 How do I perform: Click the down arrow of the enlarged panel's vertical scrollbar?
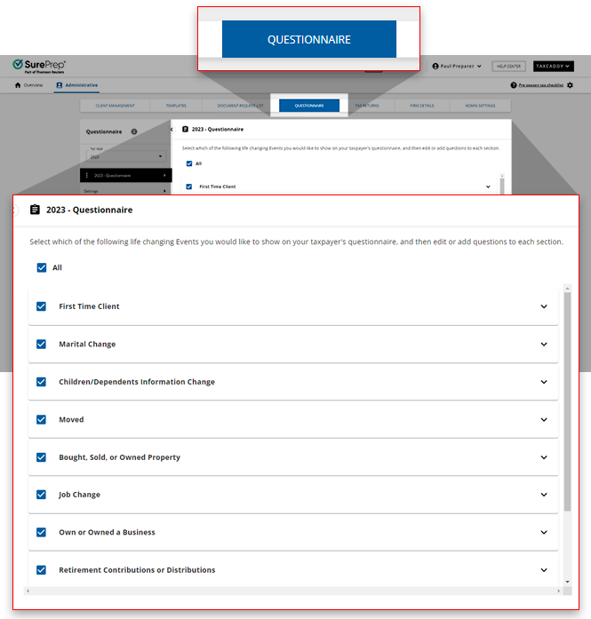pyautogui.click(x=567, y=582)
